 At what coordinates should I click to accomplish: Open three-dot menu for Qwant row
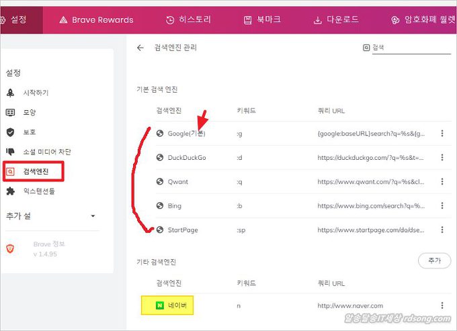(x=442, y=182)
